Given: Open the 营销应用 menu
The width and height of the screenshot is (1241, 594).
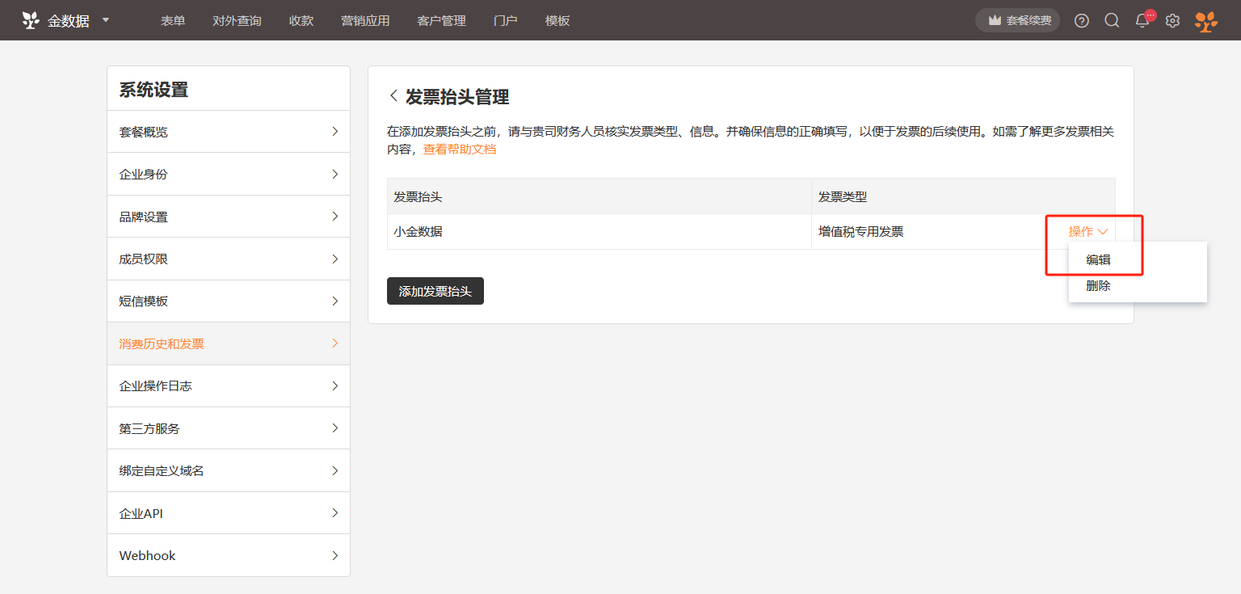Looking at the screenshot, I should click(x=365, y=20).
